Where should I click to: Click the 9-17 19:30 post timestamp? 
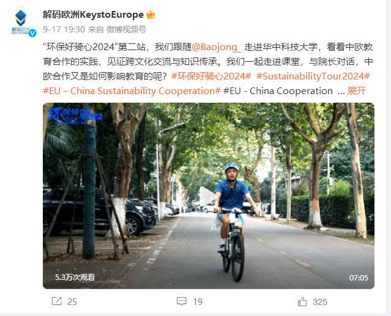(64, 29)
